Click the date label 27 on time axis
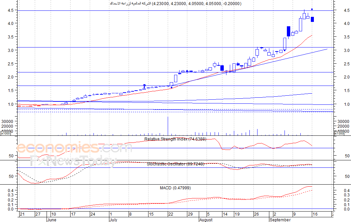The image size is (351, 222). (x=38, y=214)
